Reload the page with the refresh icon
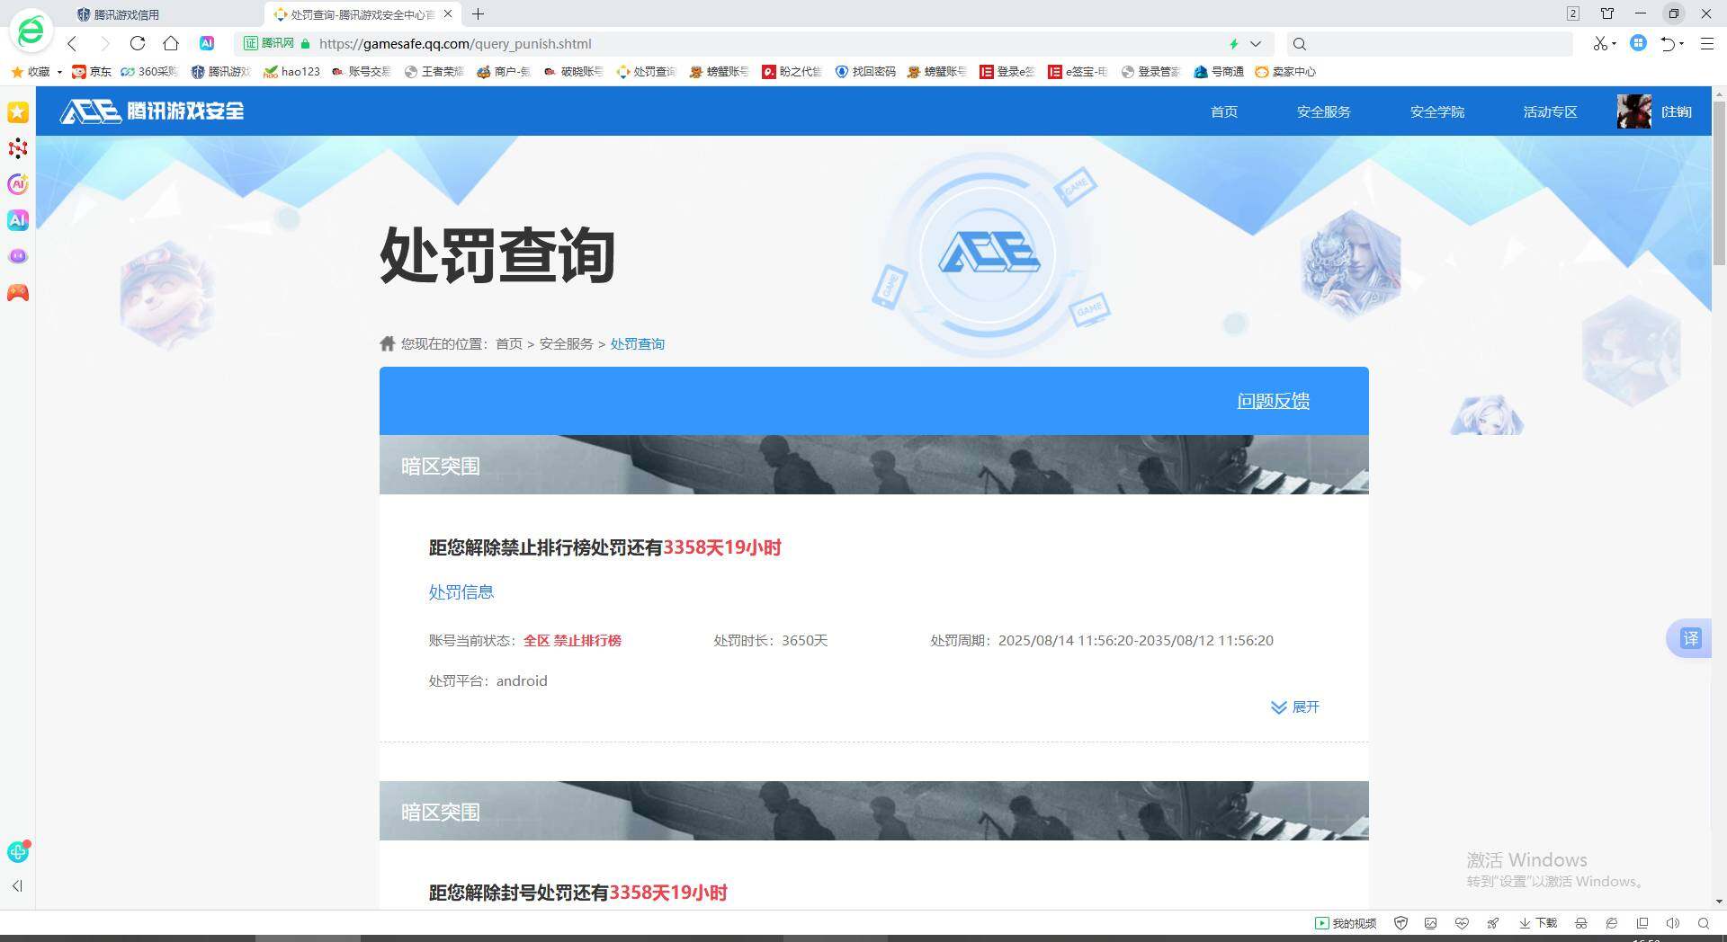The image size is (1727, 942). 138,43
